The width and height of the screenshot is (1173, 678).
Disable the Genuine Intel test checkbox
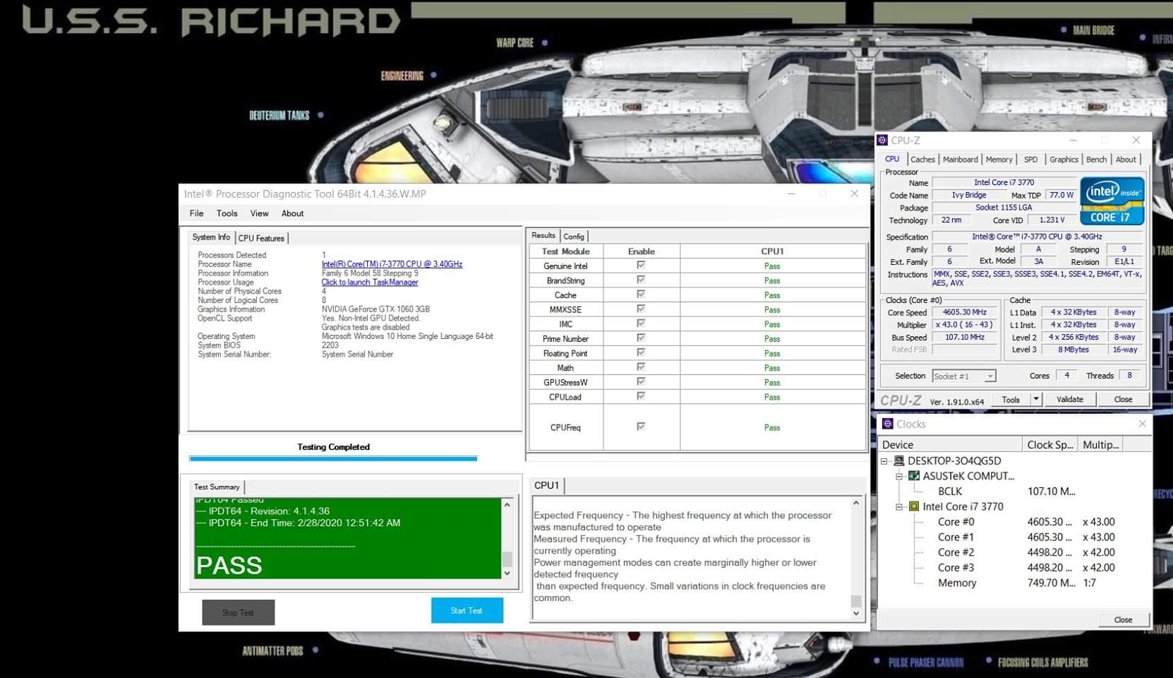point(640,266)
